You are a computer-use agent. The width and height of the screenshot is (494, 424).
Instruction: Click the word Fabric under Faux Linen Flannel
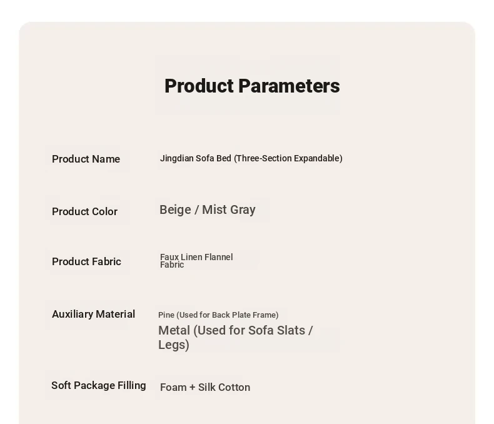172,265
